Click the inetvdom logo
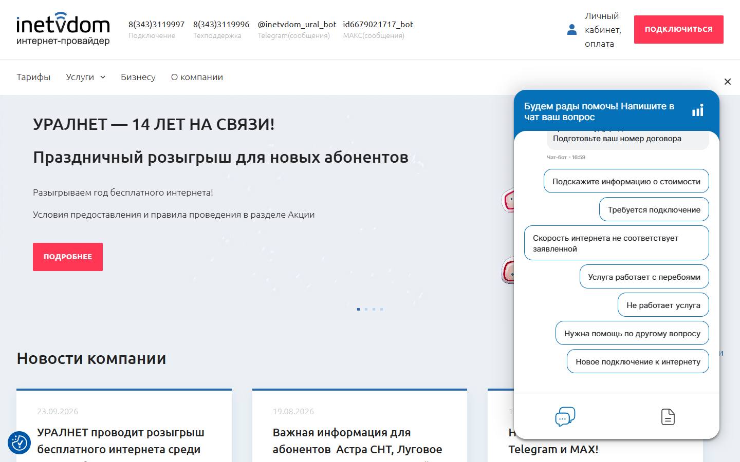740x462 pixels. coord(63,29)
